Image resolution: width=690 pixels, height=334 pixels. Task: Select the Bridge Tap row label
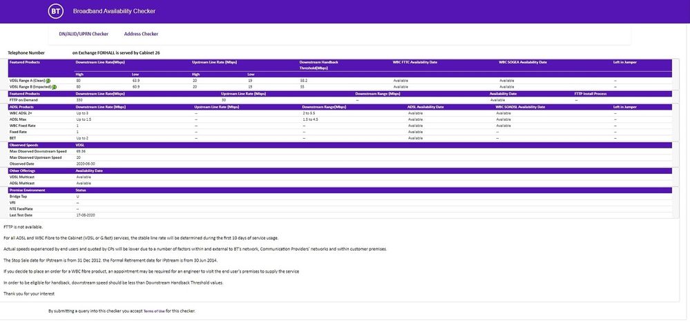click(19, 196)
